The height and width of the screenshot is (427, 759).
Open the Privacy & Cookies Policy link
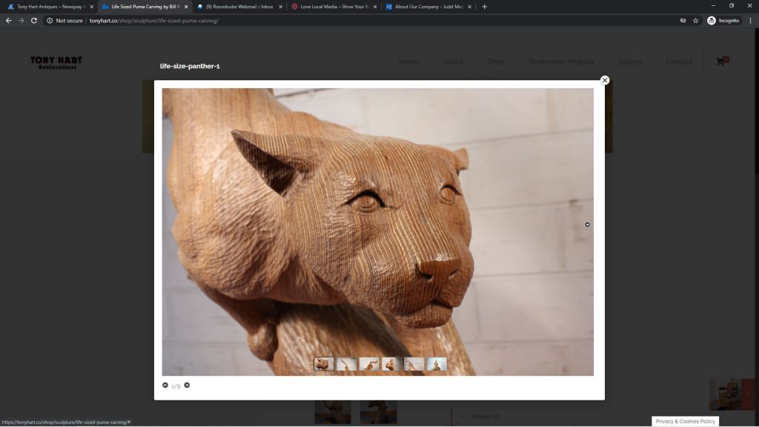point(685,421)
